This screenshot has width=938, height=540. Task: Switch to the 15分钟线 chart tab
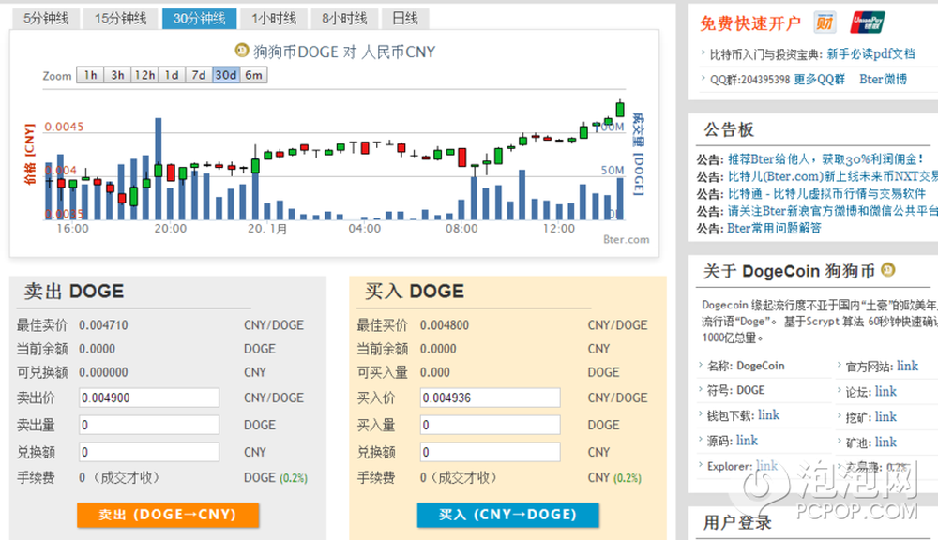[x=121, y=19]
